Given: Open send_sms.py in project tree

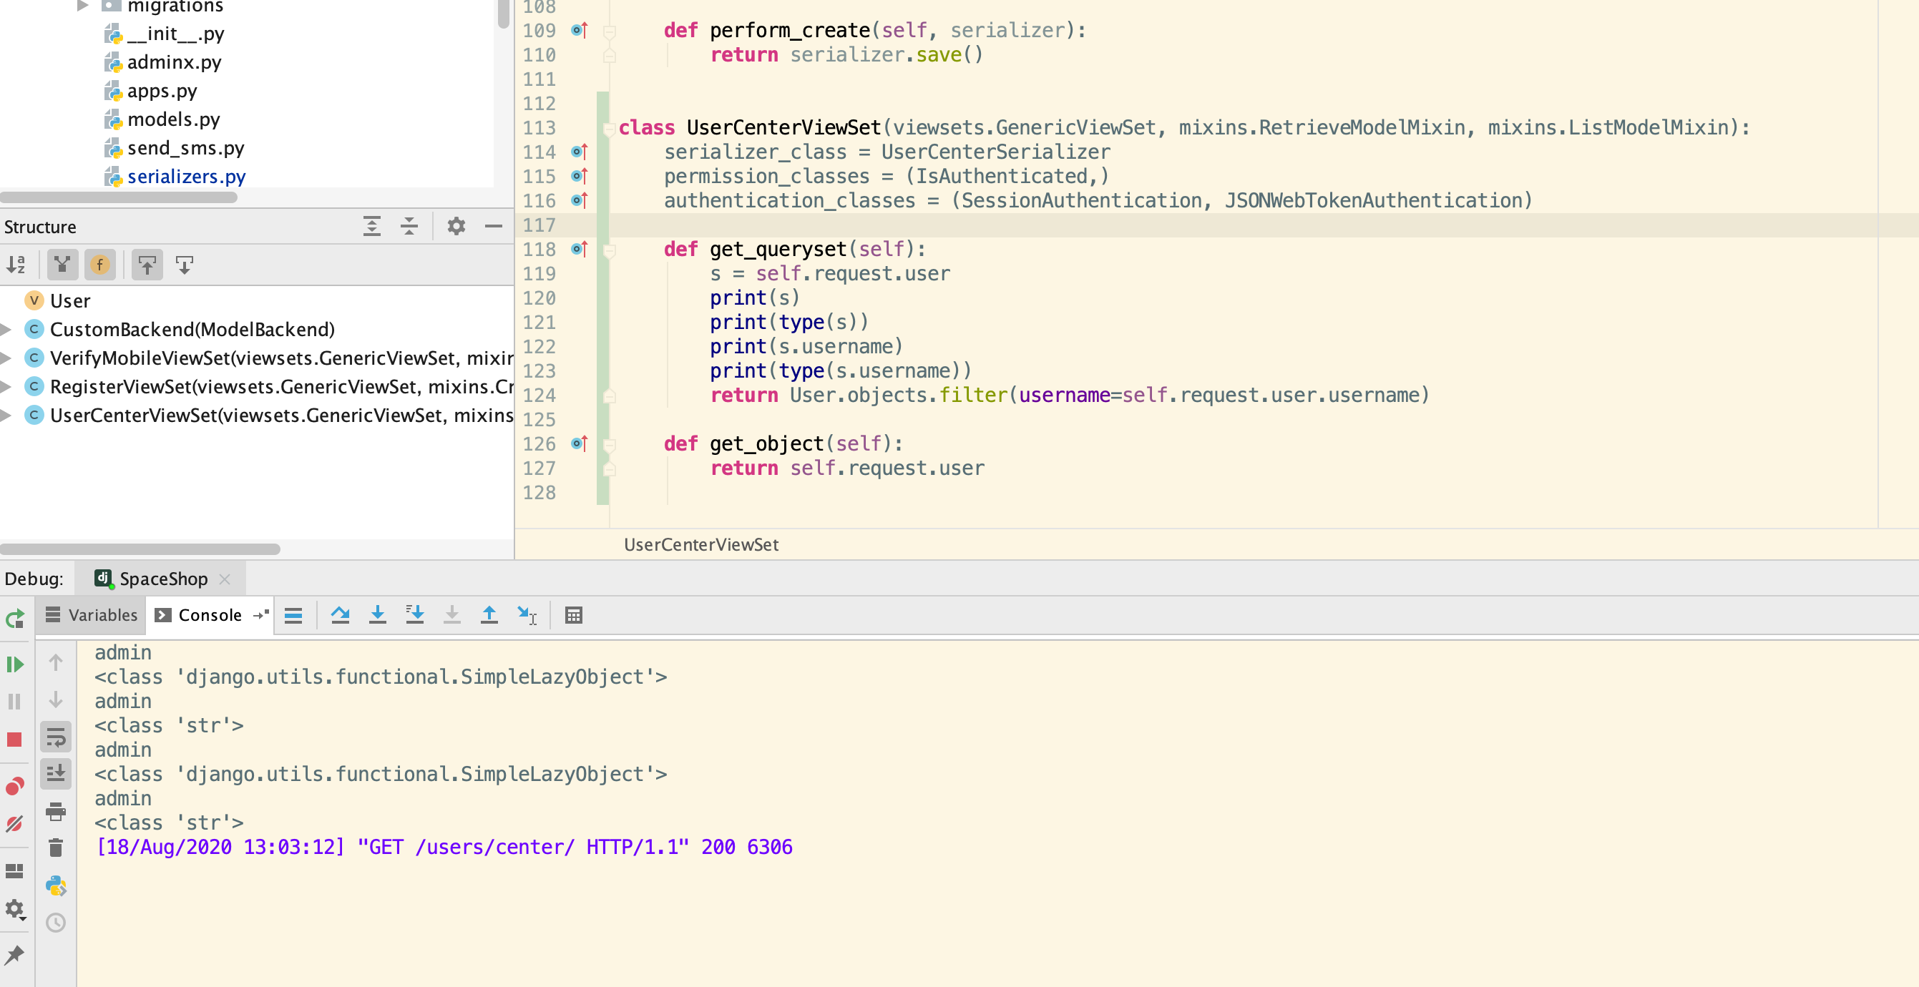Looking at the screenshot, I should [x=185, y=148].
